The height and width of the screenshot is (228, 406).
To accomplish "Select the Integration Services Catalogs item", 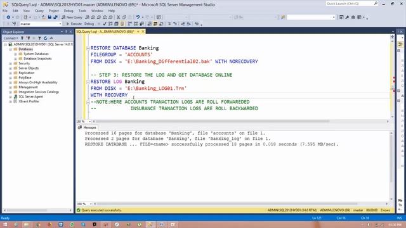I will 39,92.
